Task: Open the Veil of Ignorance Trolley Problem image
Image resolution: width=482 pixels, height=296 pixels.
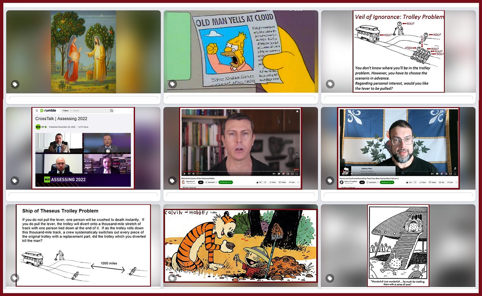Action: coord(399,51)
